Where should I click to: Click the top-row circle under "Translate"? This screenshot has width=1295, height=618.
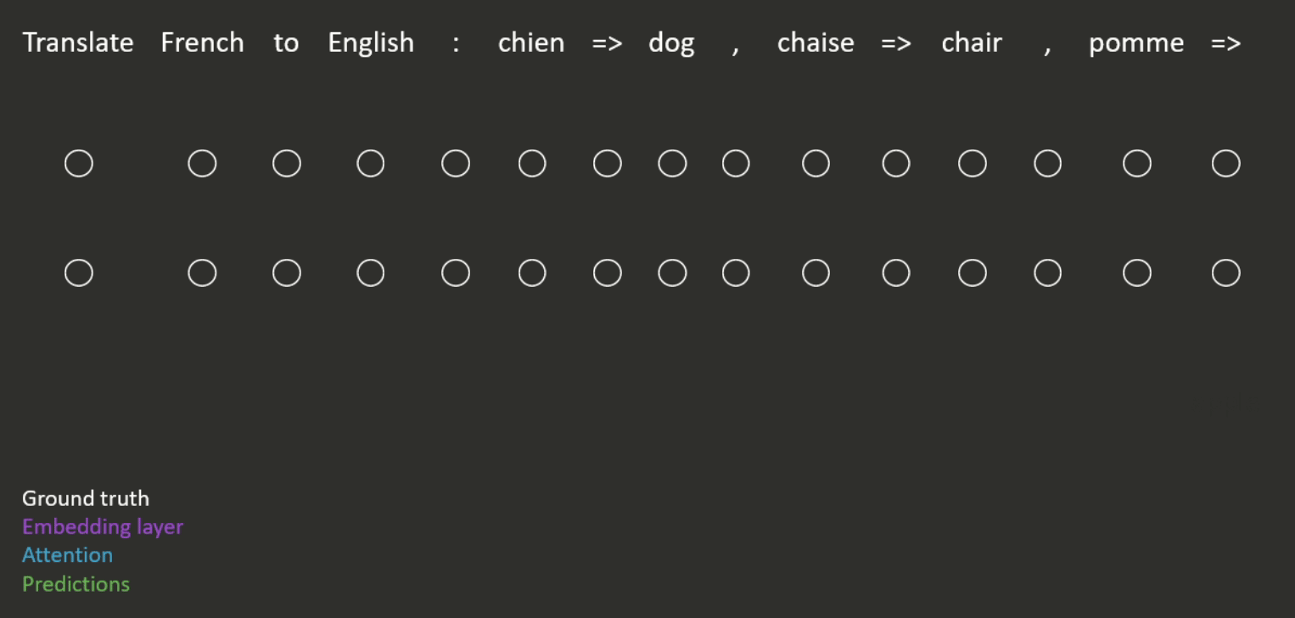79,163
